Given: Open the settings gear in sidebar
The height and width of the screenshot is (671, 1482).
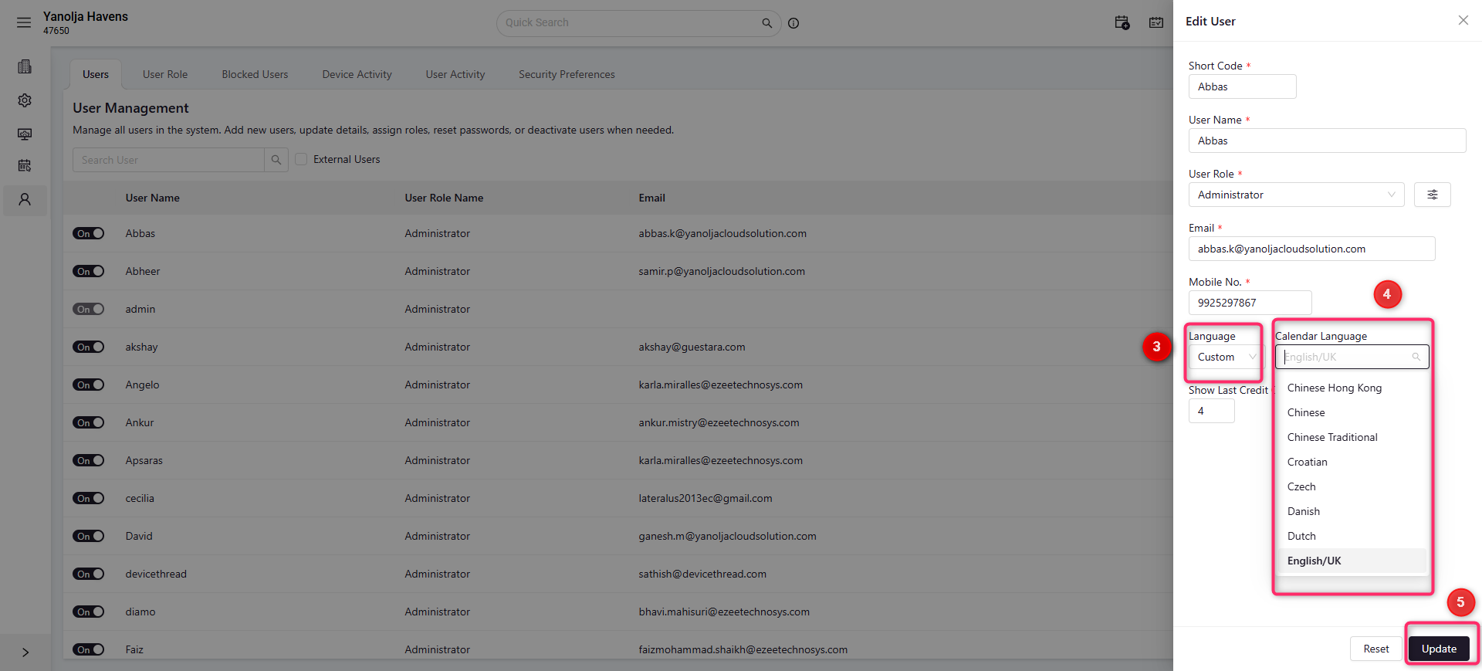Looking at the screenshot, I should click(x=25, y=100).
